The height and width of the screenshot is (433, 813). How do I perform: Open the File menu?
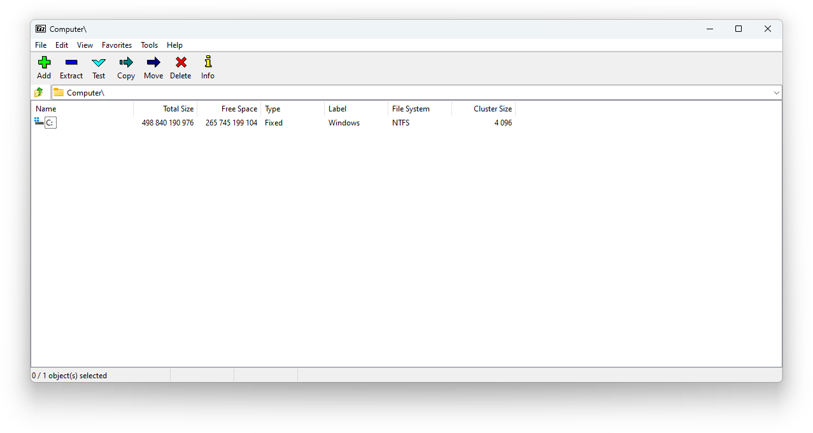pyautogui.click(x=41, y=45)
